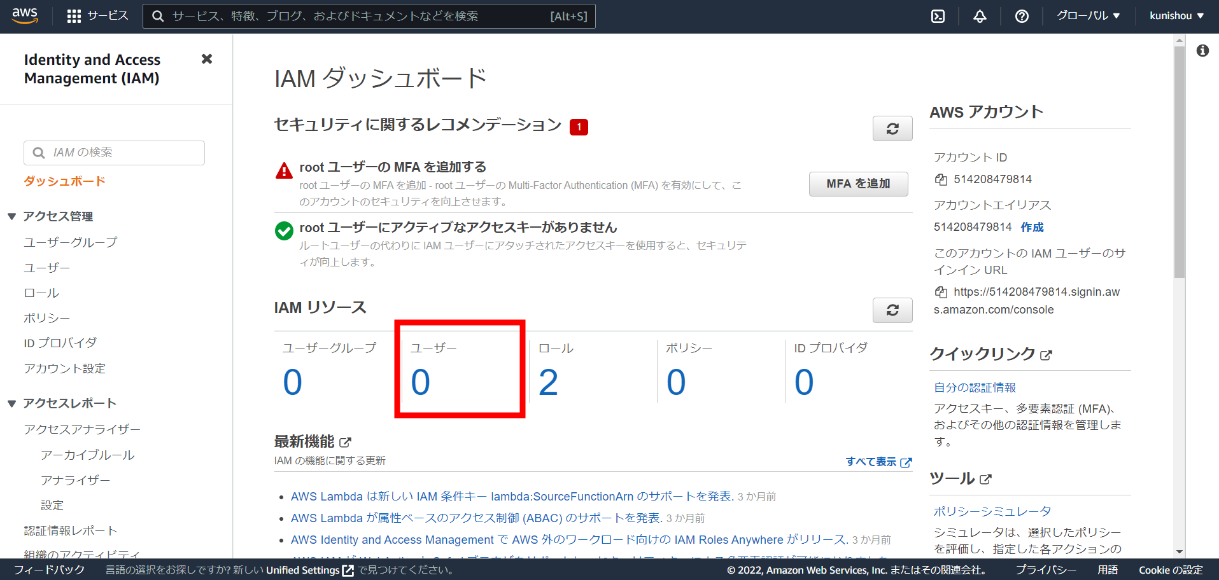
Task: Select ユーザーグループ in the sidebar
Action: [x=70, y=242]
